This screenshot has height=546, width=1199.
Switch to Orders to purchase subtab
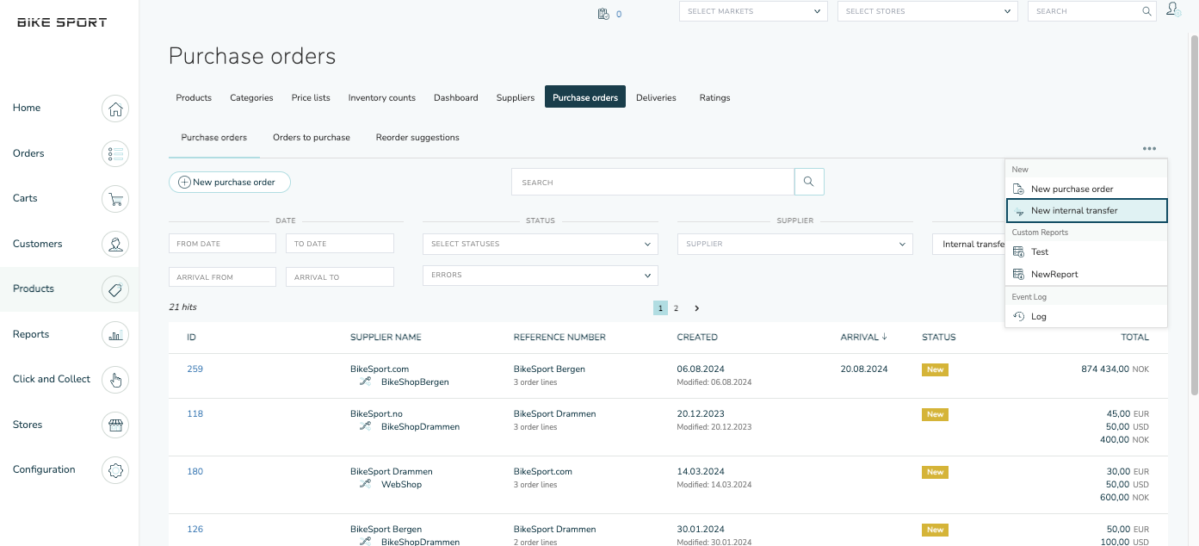pyautogui.click(x=312, y=137)
